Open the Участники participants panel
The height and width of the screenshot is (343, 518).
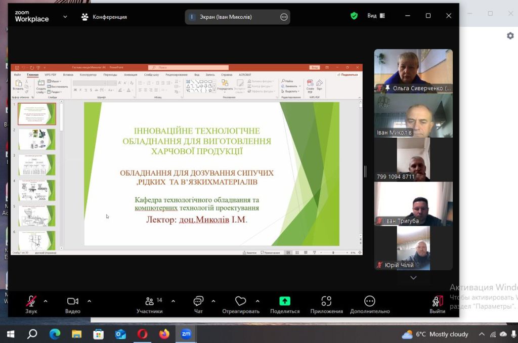tap(149, 302)
